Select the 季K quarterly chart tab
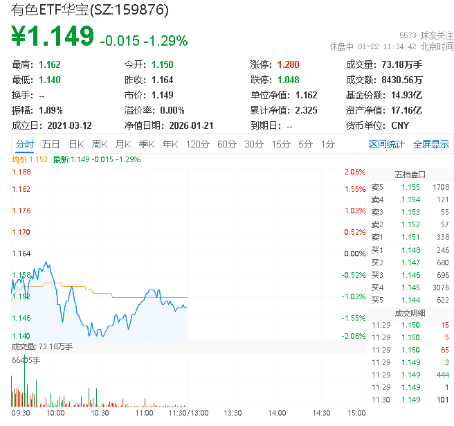The width and height of the screenshot is (454, 426). point(146,144)
